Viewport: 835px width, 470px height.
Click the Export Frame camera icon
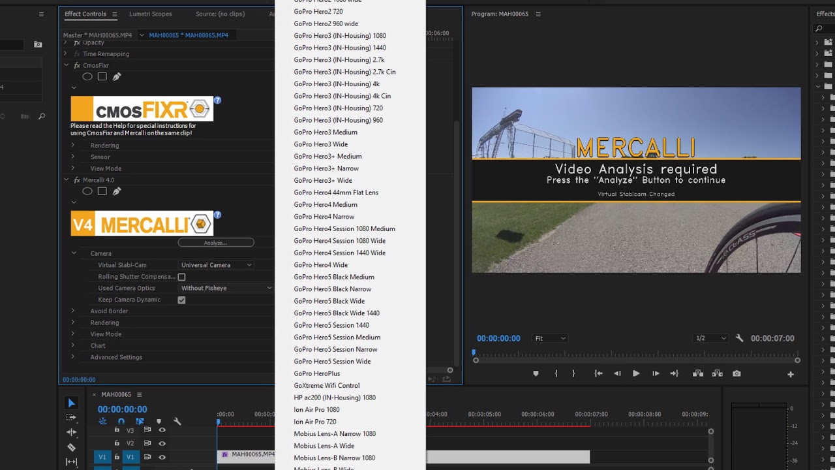736,373
